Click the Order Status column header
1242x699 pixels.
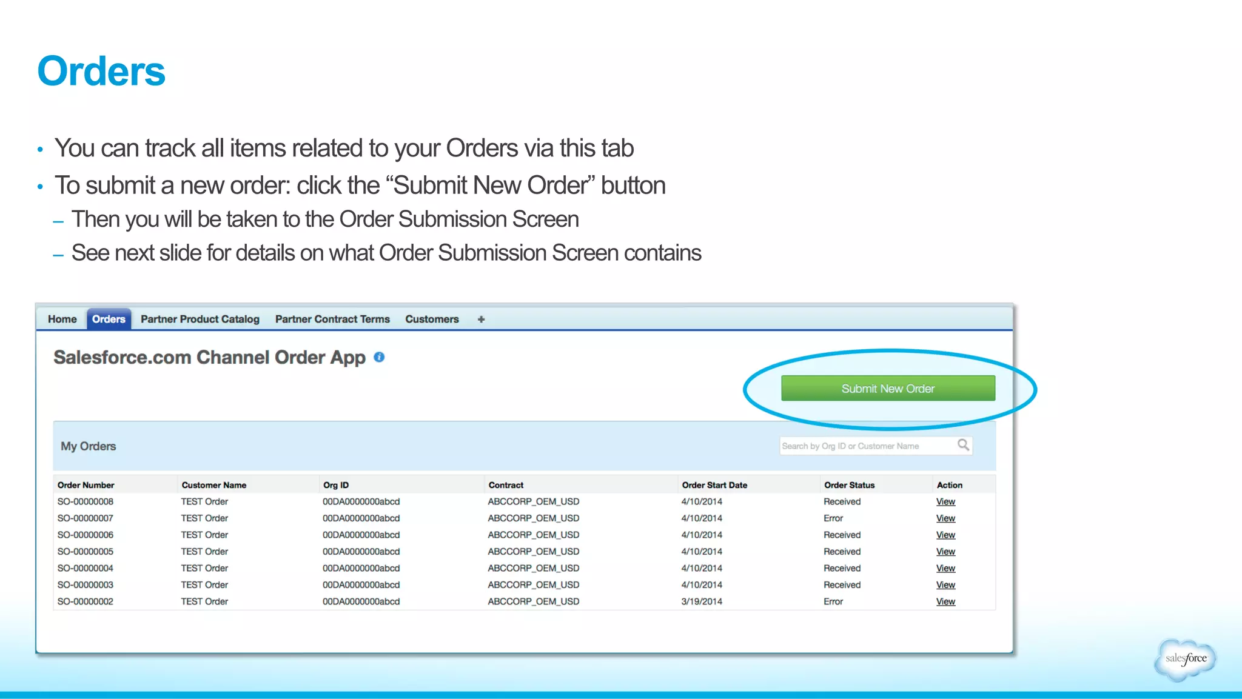849,485
